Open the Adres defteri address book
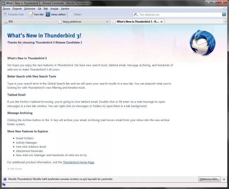The image size is (229, 189). [x=56, y=14]
